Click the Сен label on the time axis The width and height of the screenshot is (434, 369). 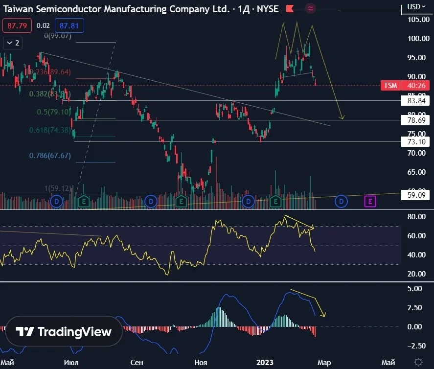(137, 362)
